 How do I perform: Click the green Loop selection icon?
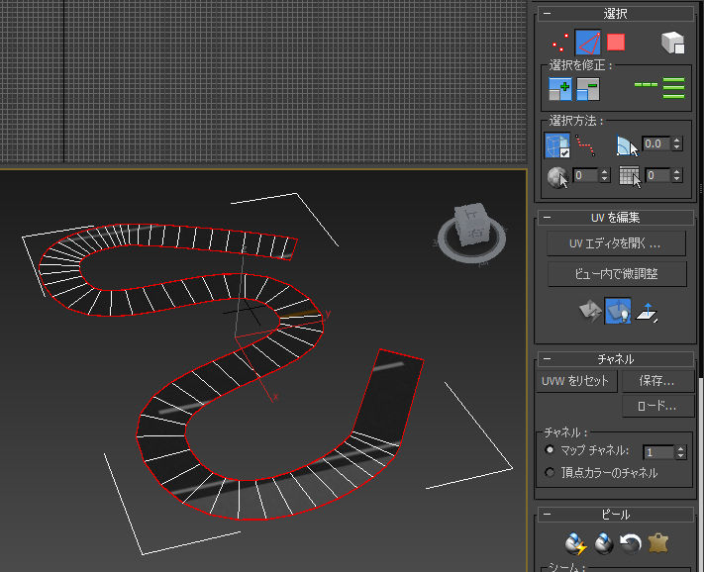pos(646,84)
